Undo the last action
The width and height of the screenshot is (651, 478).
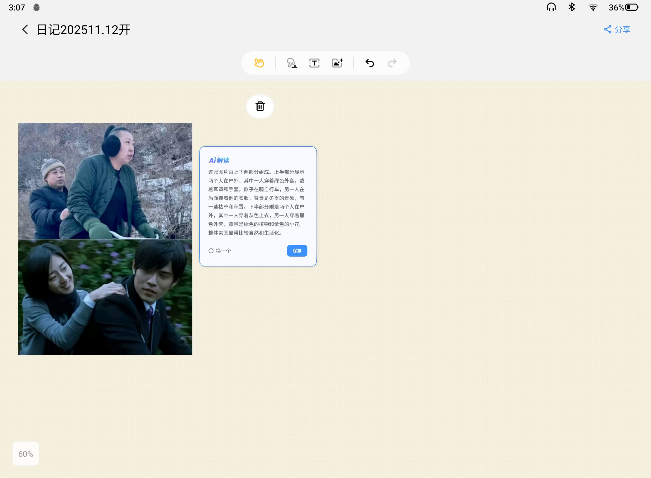point(370,63)
